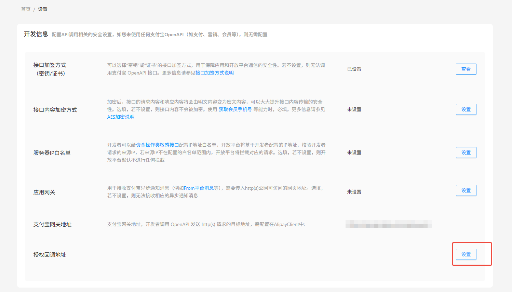The width and height of the screenshot is (512, 292).
Task: Click 设置 button for 服务器IP白名单
Action: tap(466, 152)
